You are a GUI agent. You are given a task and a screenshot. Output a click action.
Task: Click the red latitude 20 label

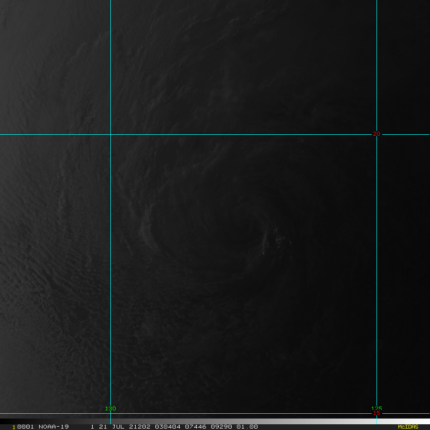pos(376,134)
